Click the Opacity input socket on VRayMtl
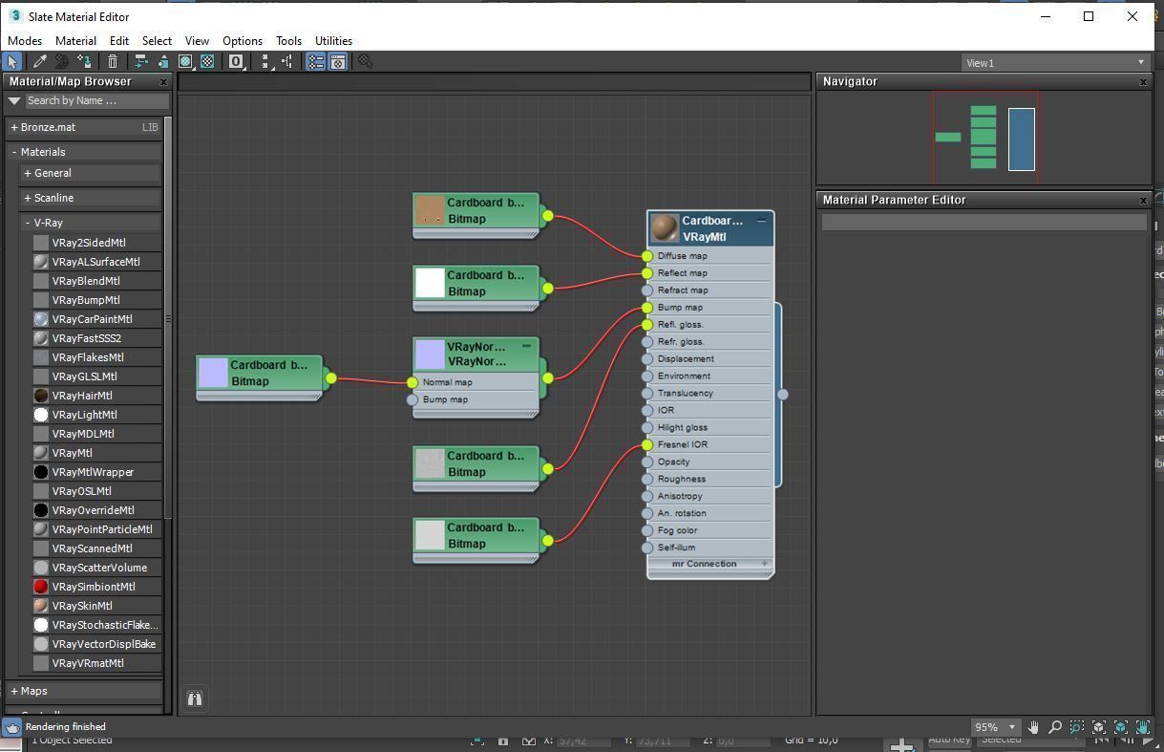The height and width of the screenshot is (752, 1164). (x=647, y=462)
